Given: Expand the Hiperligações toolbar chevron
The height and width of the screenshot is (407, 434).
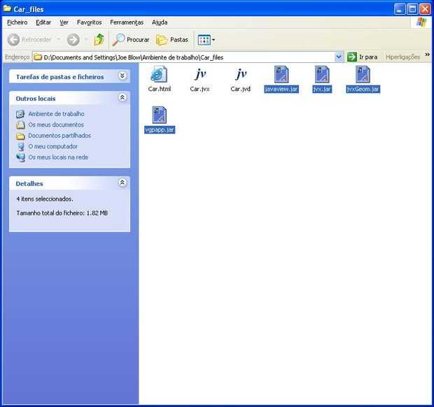Looking at the screenshot, I should point(428,55).
